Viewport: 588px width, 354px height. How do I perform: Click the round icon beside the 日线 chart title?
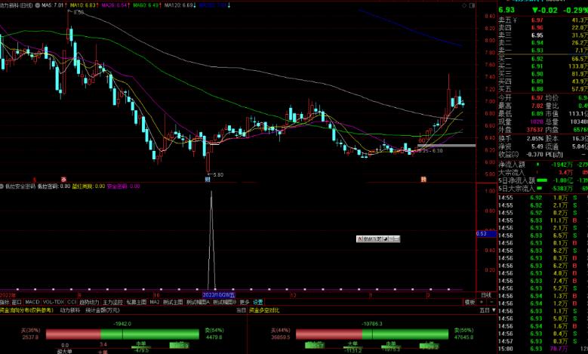(x=38, y=5)
